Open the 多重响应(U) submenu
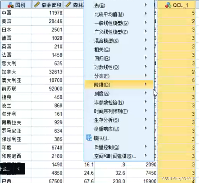This screenshot has height=183, width=199. tap(119, 129)
